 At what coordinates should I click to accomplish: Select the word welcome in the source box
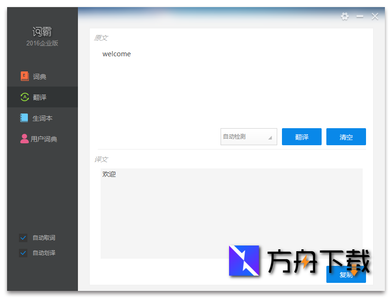(116, 54)
